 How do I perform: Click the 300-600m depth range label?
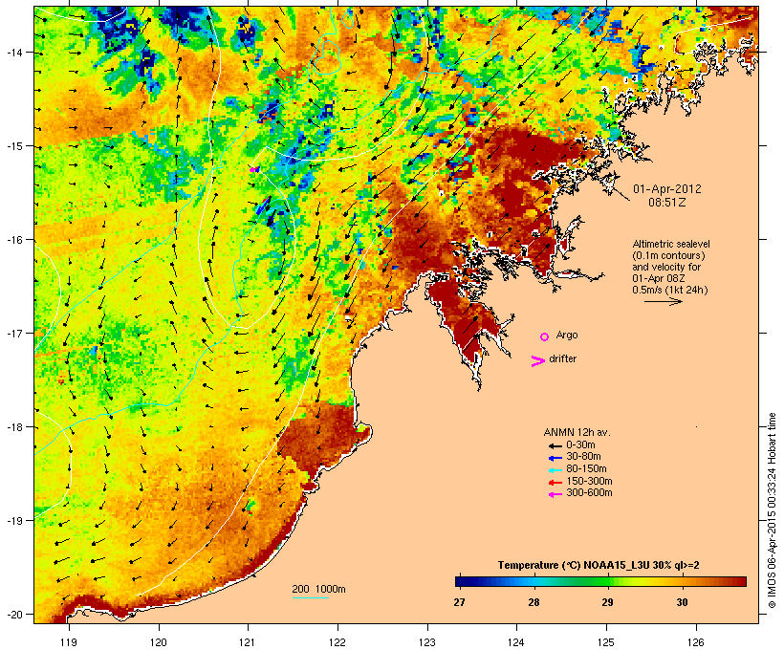coord(589,493)
